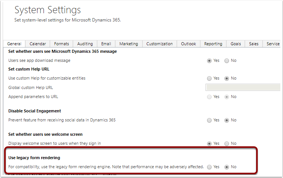The image size is (283, 178).
Task: Select No for app download message
Action: click(x=227, y=61)
